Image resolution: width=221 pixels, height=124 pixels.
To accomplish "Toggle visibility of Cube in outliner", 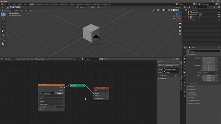I will point(219,17).
